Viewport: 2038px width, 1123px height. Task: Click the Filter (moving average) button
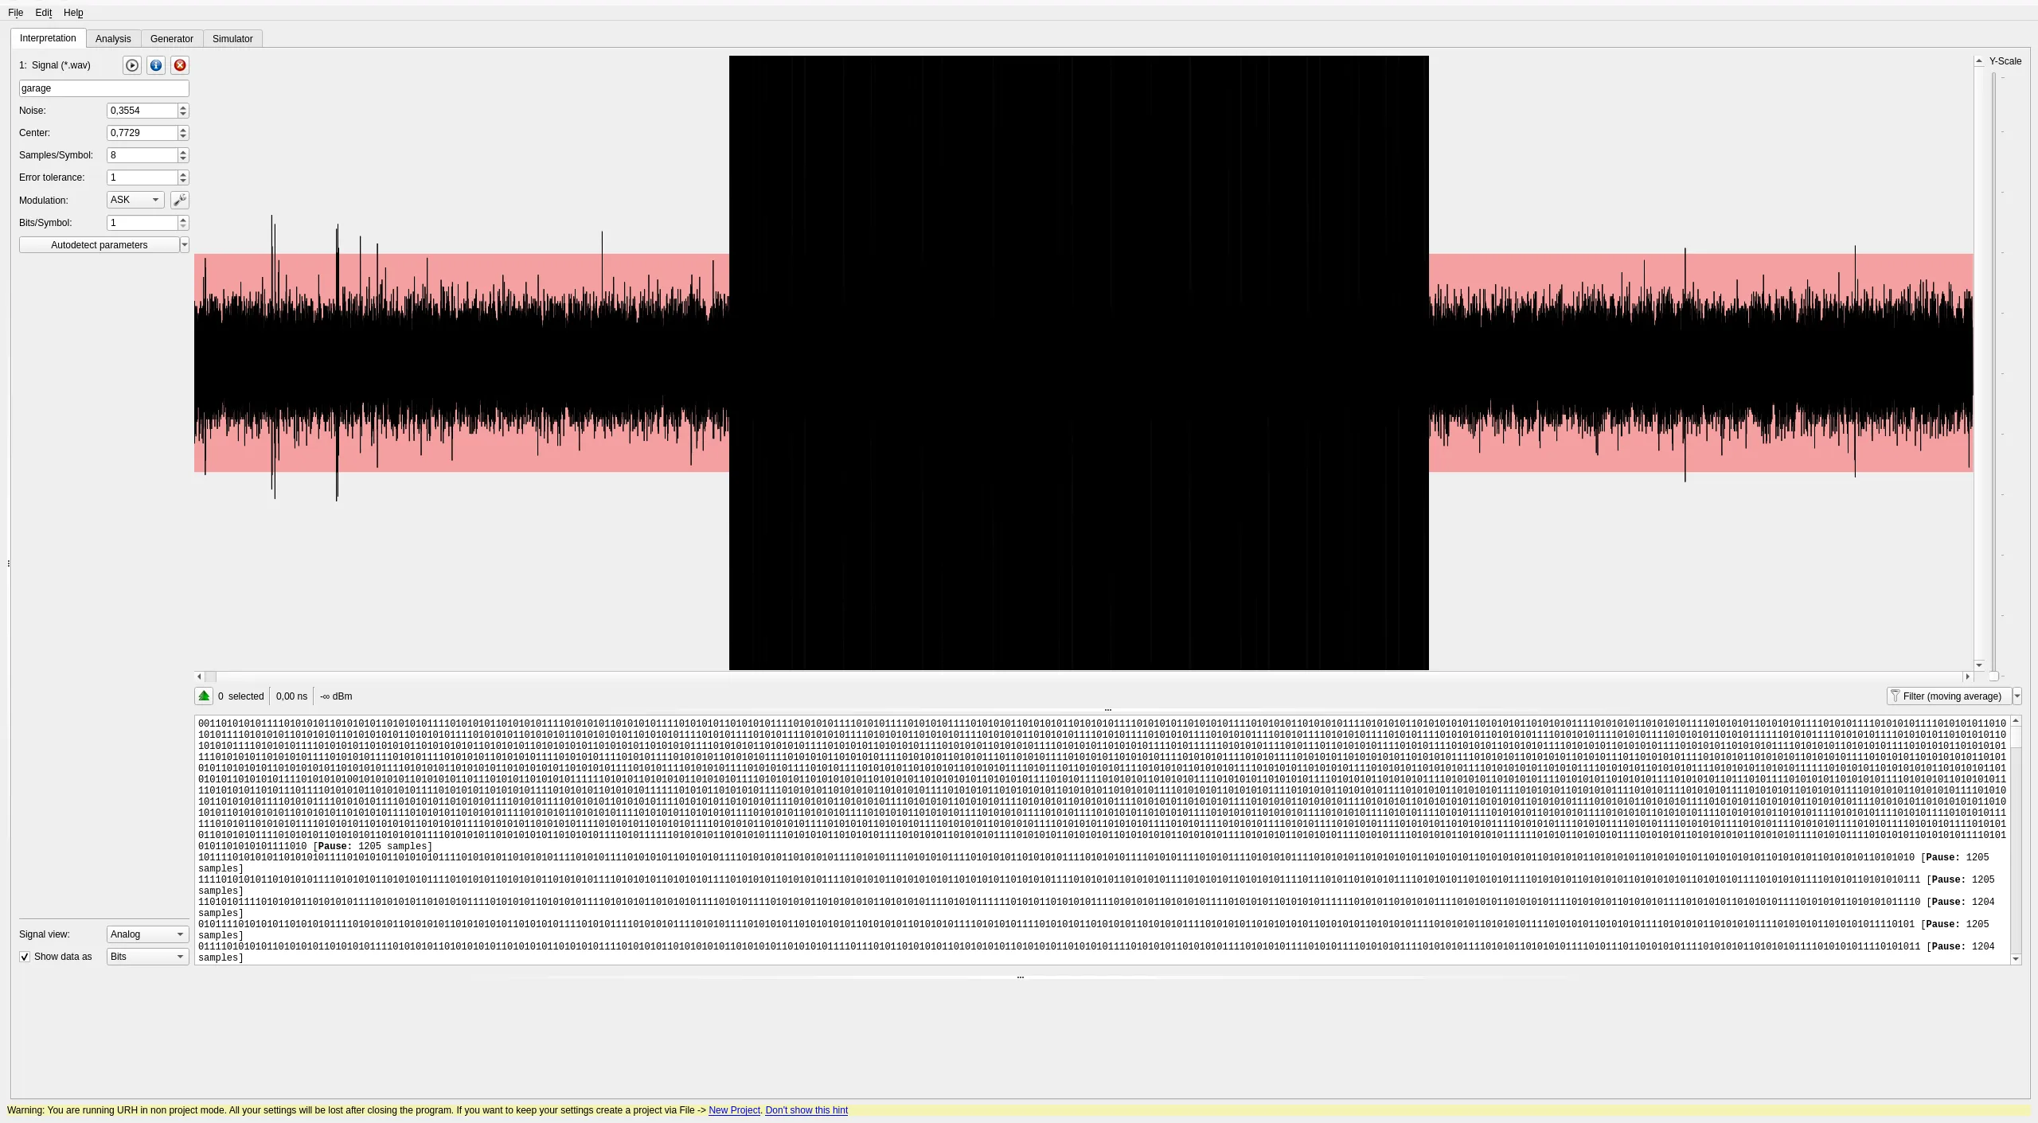tap(1950, 696)
